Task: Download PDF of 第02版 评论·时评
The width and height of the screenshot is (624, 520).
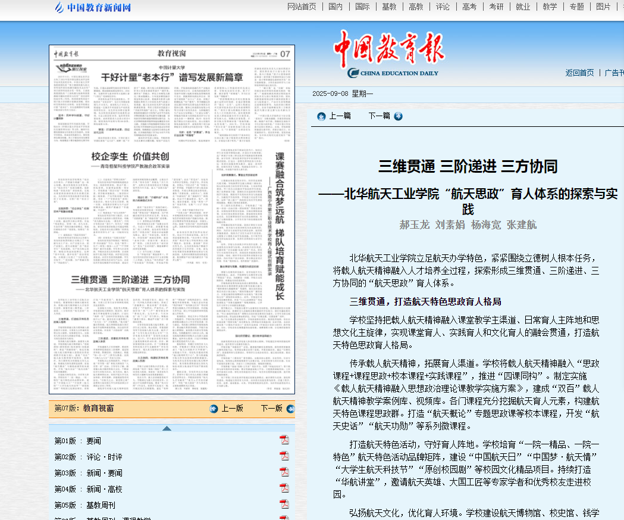Action: pos(284,456)
